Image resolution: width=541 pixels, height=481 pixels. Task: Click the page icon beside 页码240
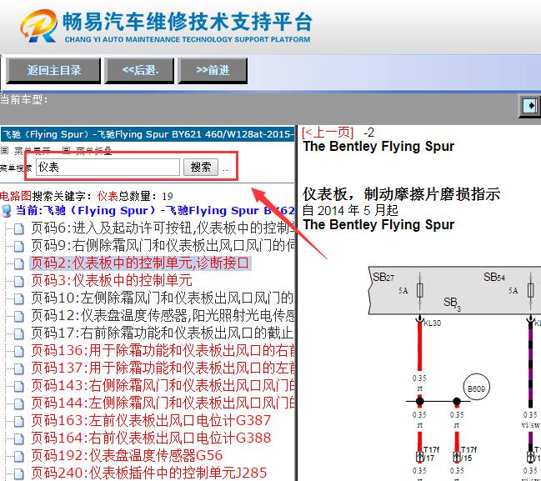click(x=18, y=473)
